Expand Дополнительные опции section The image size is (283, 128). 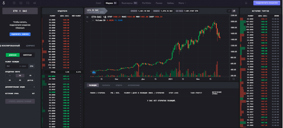[x=20, y=87]
